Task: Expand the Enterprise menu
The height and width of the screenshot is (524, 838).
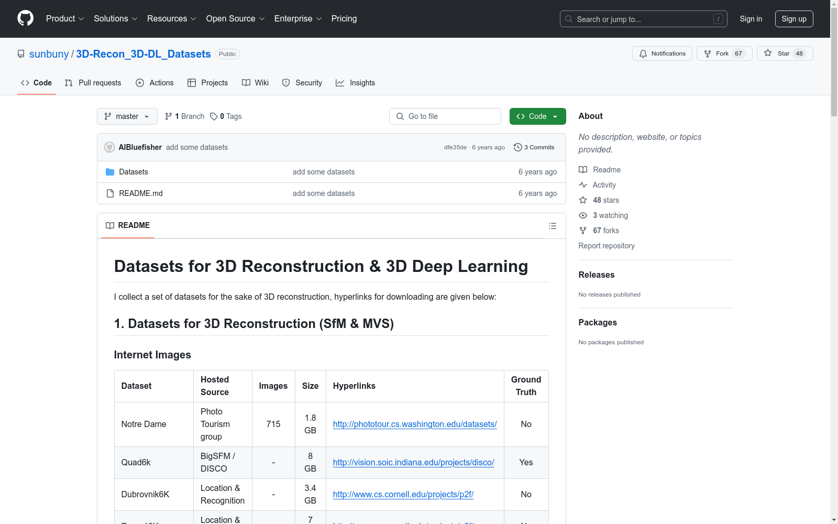Action: pos(299,19)
